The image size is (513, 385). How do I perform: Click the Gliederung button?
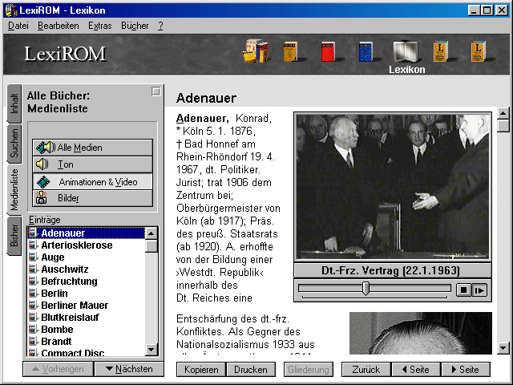click(x=309, y=369)
